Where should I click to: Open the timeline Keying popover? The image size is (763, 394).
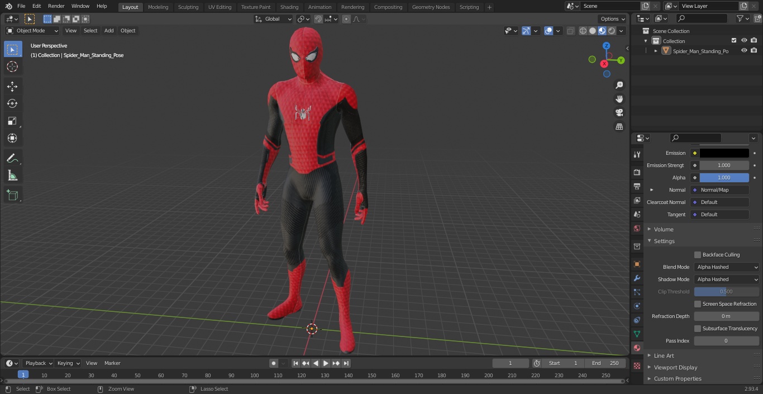pyautogui.click(x=68, y=363)
